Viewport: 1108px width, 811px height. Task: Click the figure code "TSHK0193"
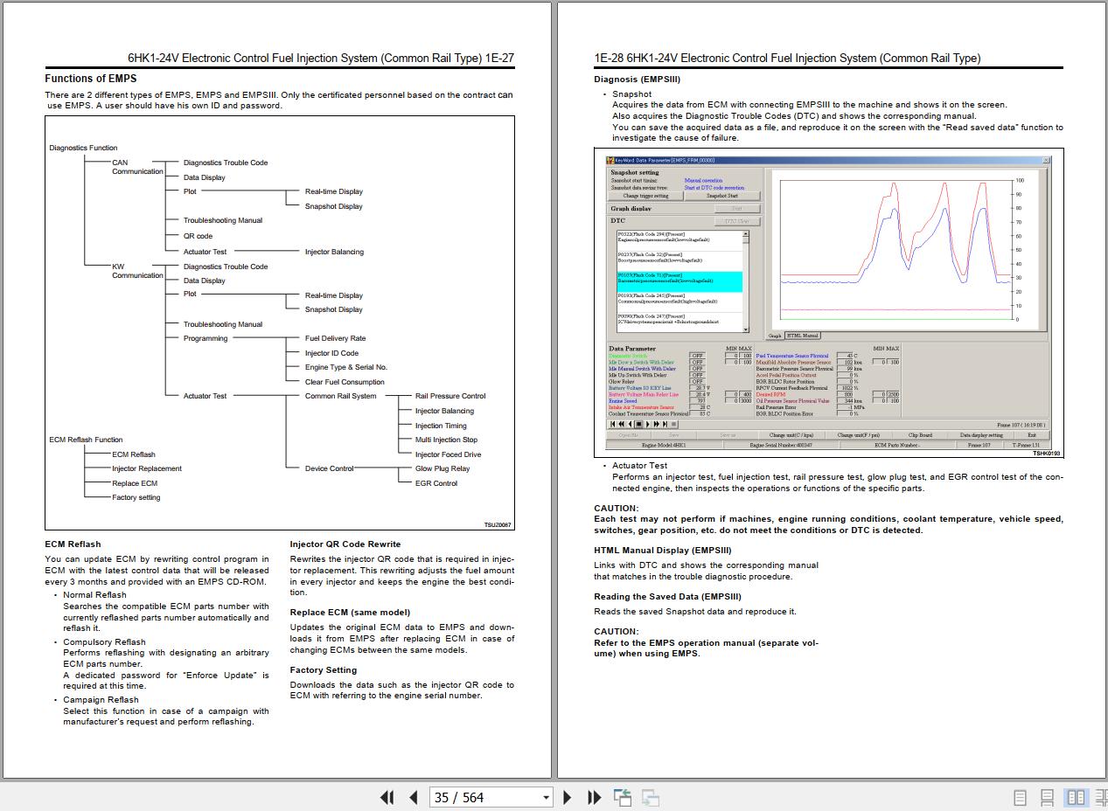pos(1046,454)
